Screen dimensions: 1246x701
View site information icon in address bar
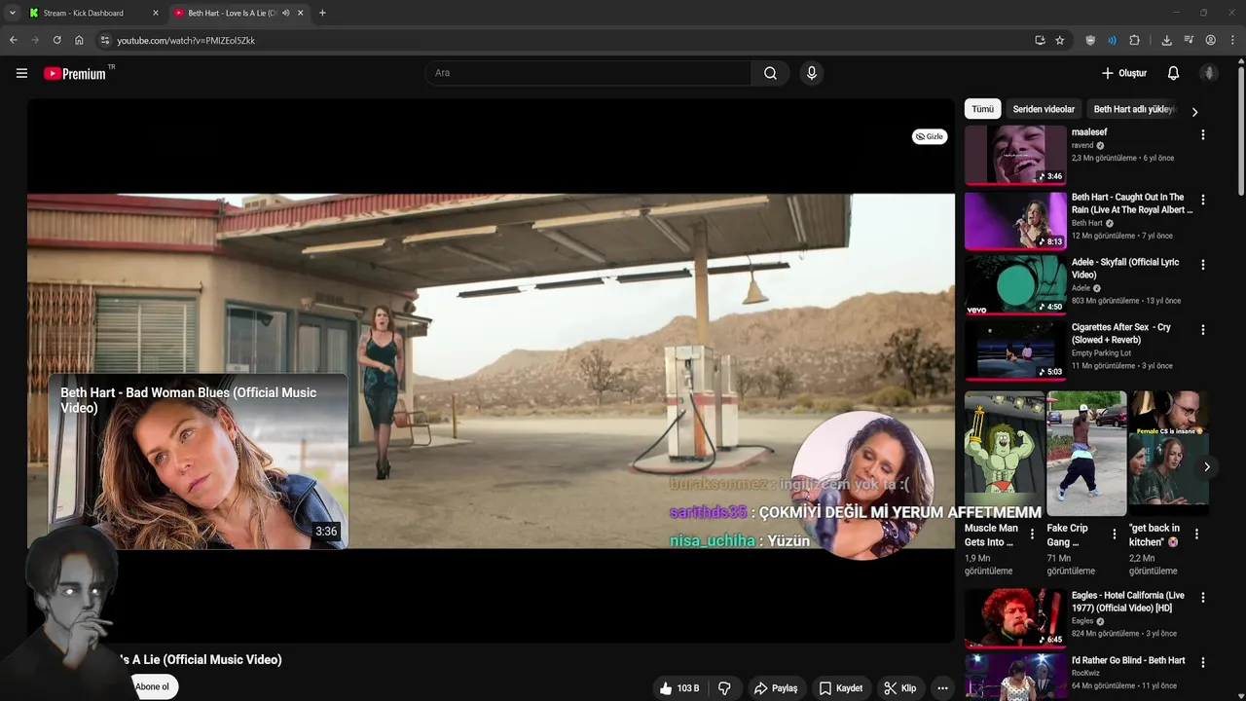[x=105, y=40]
